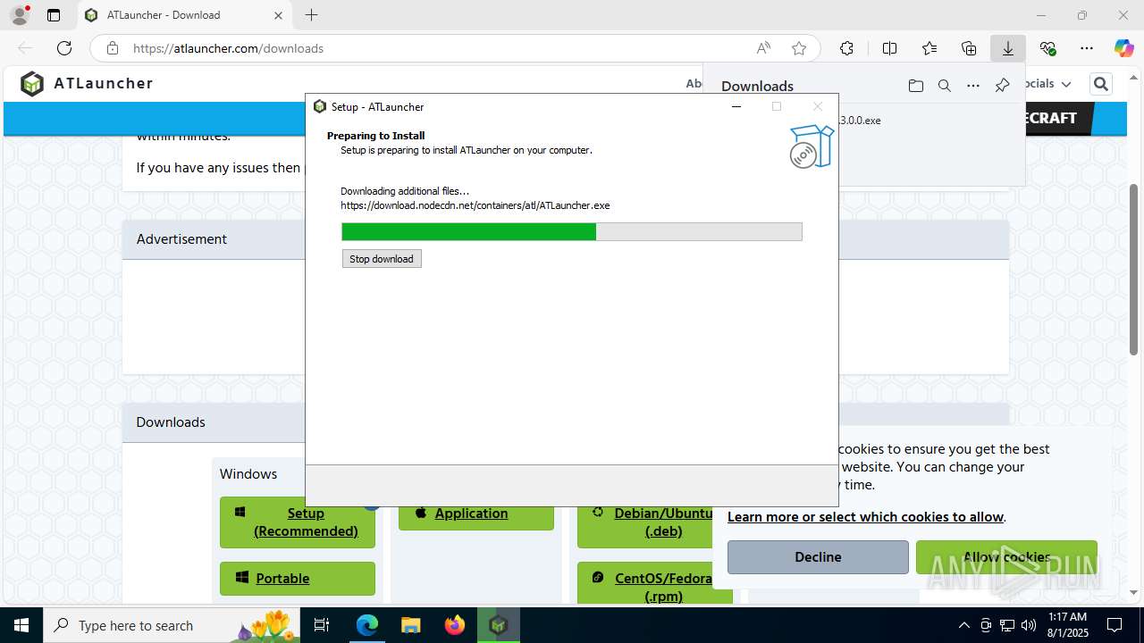The image size is (1144, 643).
Task: Toggle Read aloud icon in address bar
Action: 763,48
